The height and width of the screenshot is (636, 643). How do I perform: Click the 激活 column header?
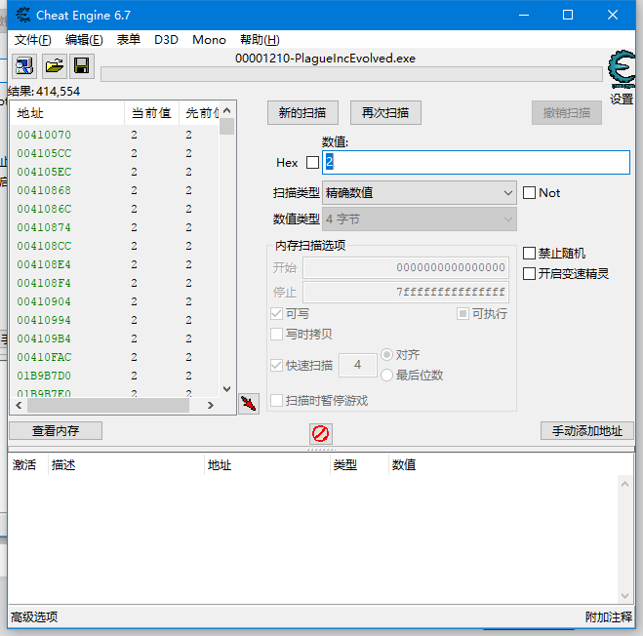27,465
